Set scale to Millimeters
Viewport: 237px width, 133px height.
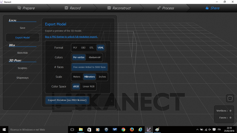90,77
